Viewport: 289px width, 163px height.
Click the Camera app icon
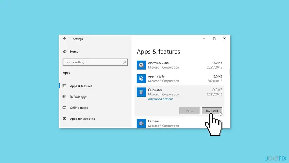tap(141, 123)
